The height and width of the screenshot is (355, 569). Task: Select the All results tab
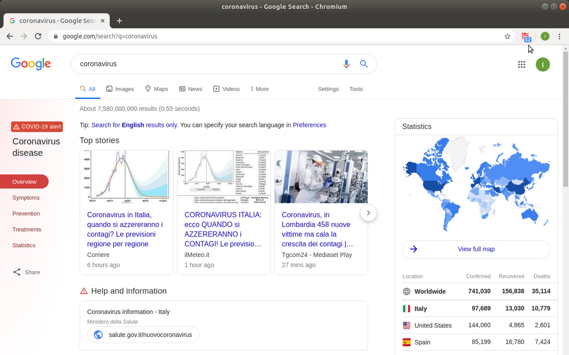pos(88,89)
